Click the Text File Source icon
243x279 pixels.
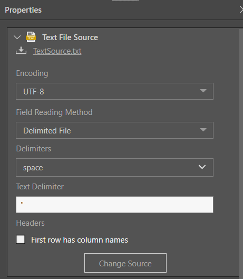[31, 37]
